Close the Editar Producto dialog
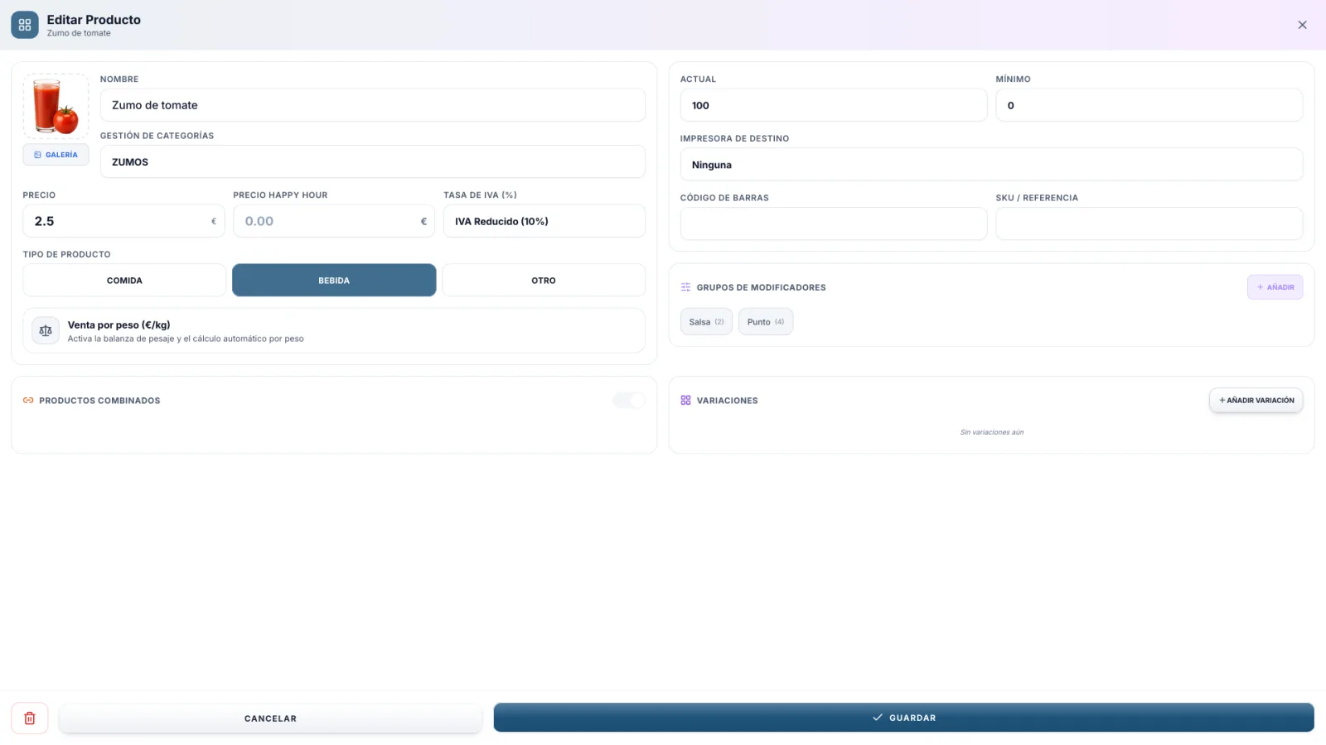1326x745 pixels. (x=1302, y=25)
